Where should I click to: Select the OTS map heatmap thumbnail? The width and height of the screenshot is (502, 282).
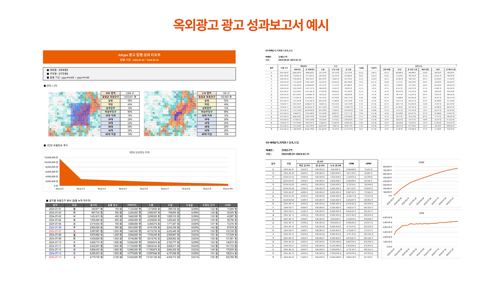click(x=75, y=114)
